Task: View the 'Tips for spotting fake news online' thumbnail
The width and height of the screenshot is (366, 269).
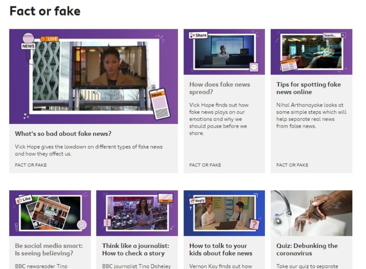Action: point(312,52)
